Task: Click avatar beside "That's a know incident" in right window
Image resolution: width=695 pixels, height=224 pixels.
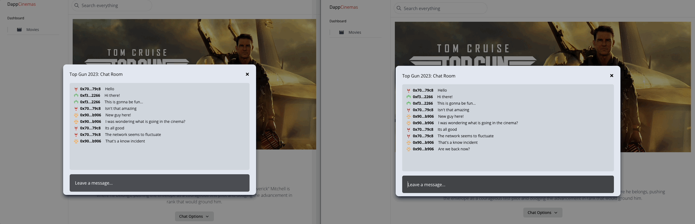Action: (408, 142)
